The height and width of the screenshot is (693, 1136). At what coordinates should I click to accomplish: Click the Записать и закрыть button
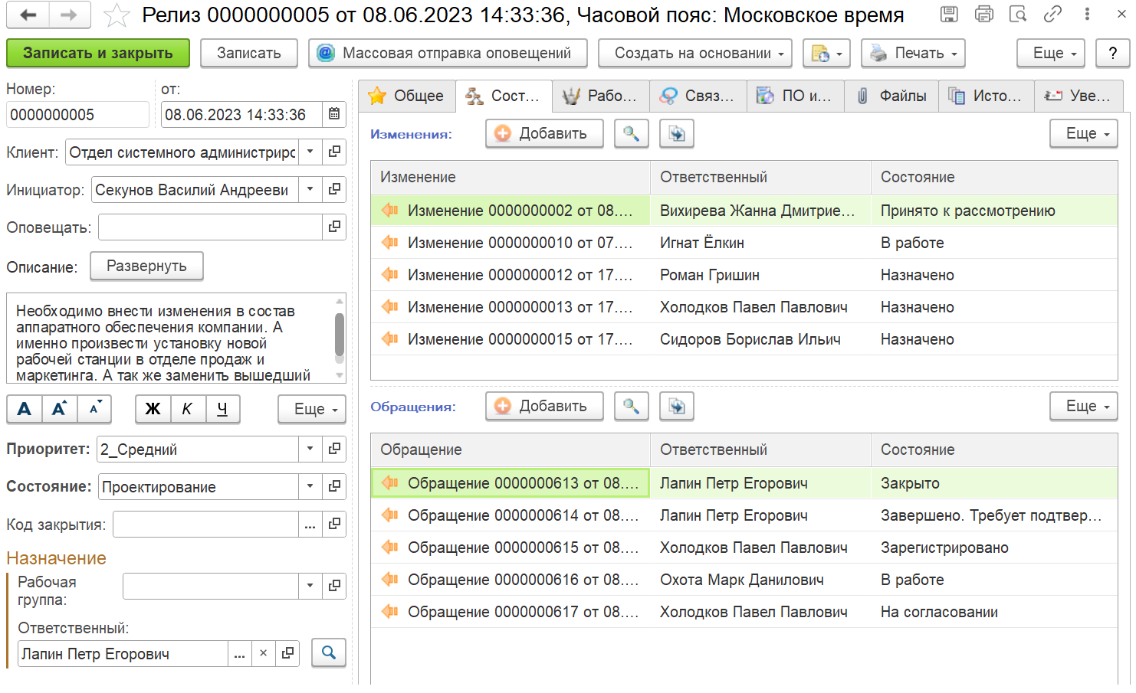tap(97, 54)
